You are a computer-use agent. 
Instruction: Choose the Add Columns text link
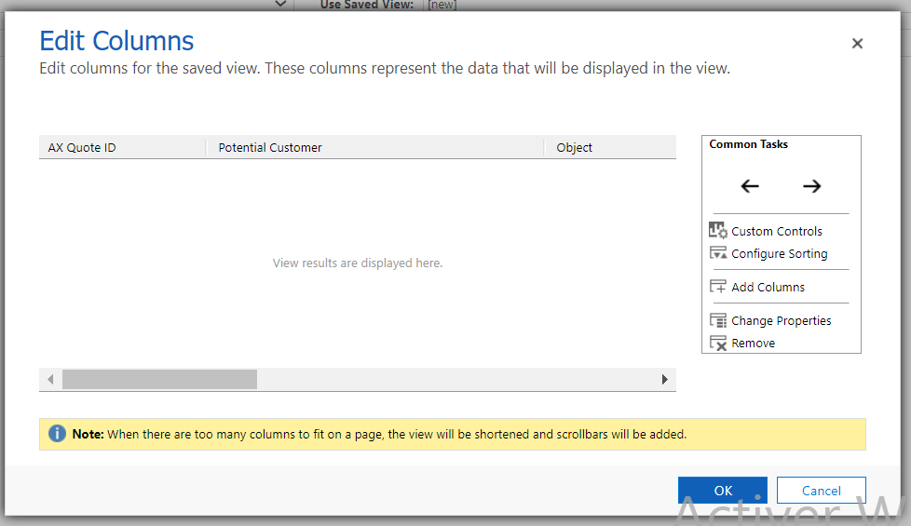coord(768,287)
